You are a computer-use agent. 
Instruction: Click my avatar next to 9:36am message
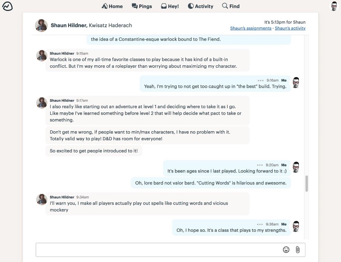(296, 226)
